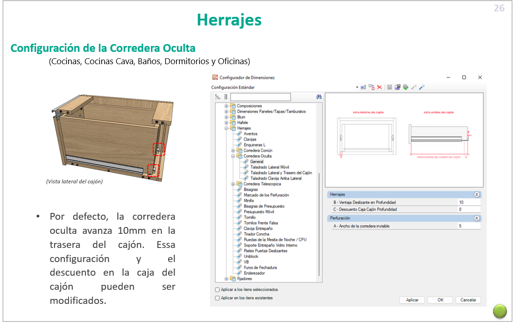
Task: Click the blue diagonal arrow toolbar icon
Action: coord(422,87)
